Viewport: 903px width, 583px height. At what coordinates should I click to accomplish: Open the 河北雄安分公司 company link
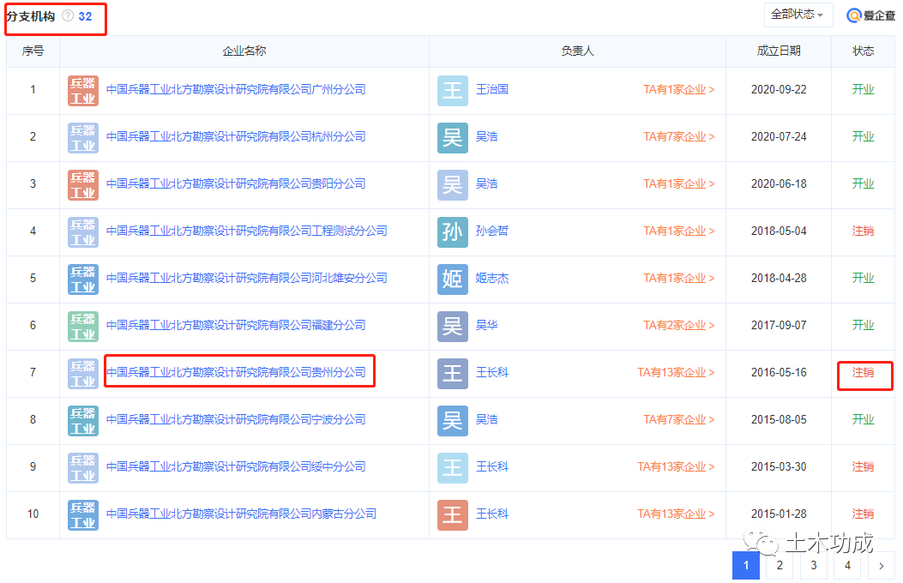point(246,278)
